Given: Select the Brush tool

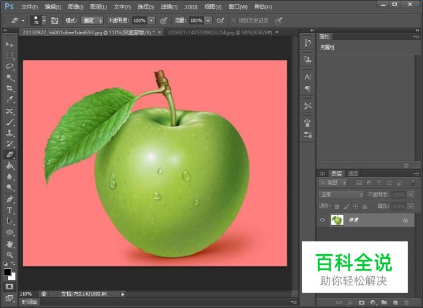Looking at the screenshot, I should (10, 122).
